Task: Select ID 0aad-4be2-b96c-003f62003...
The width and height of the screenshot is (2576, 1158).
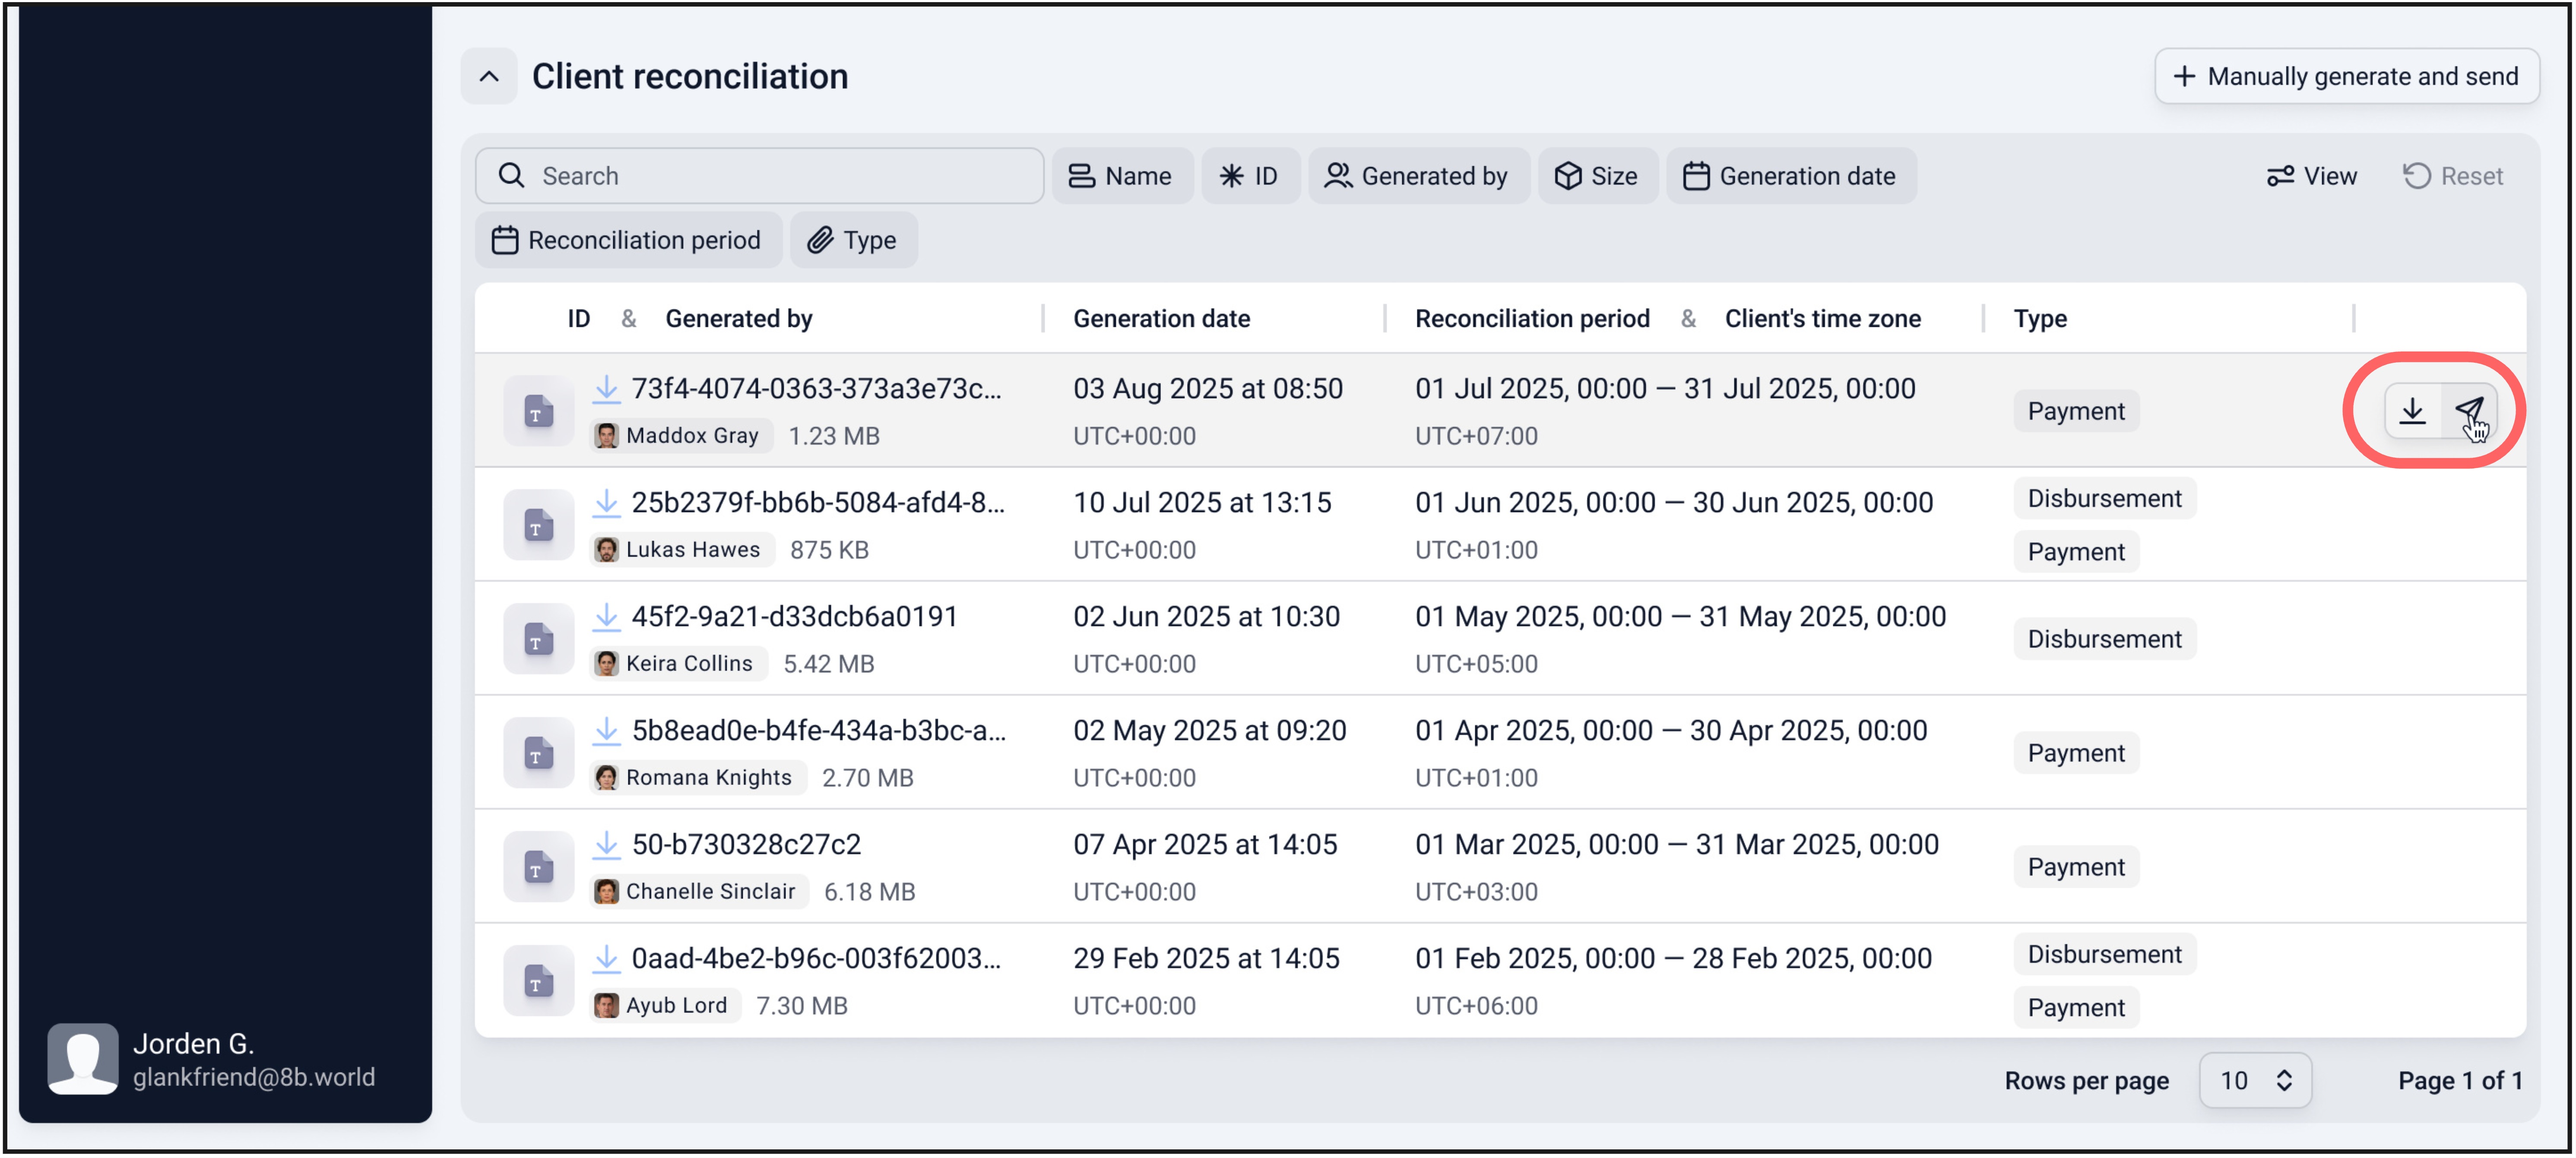Action: (x=816, y=959)
